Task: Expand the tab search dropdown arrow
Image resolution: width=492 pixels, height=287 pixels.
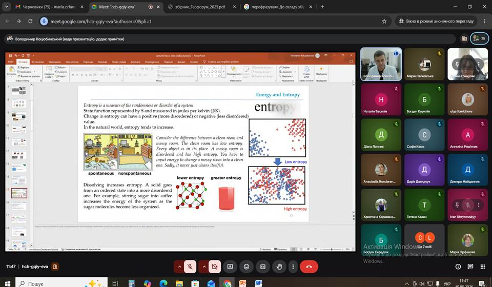Action: coord(6,7)
